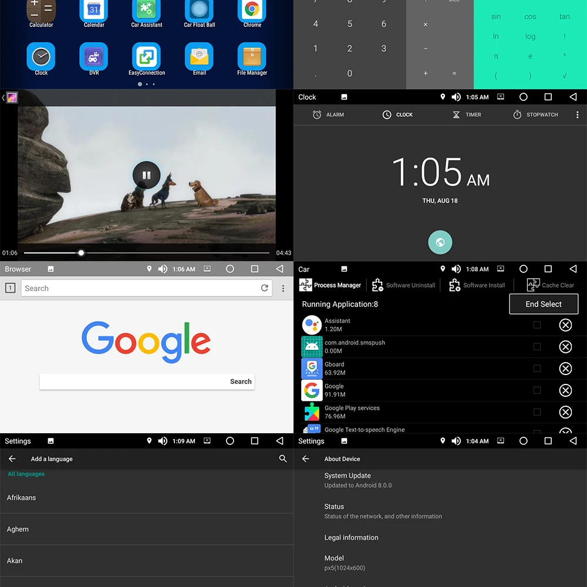Open the Cache Clear tab
Viewport: 587px width, 587px height.
pyautogui.click(x=550, y=285)
